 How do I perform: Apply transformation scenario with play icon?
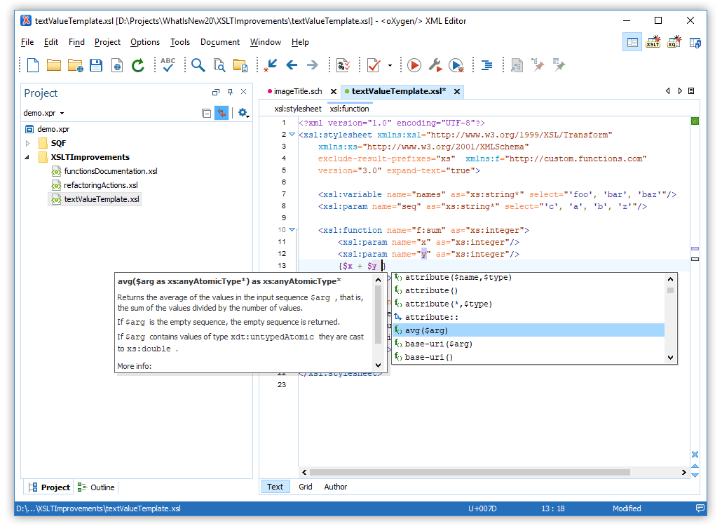414,65
